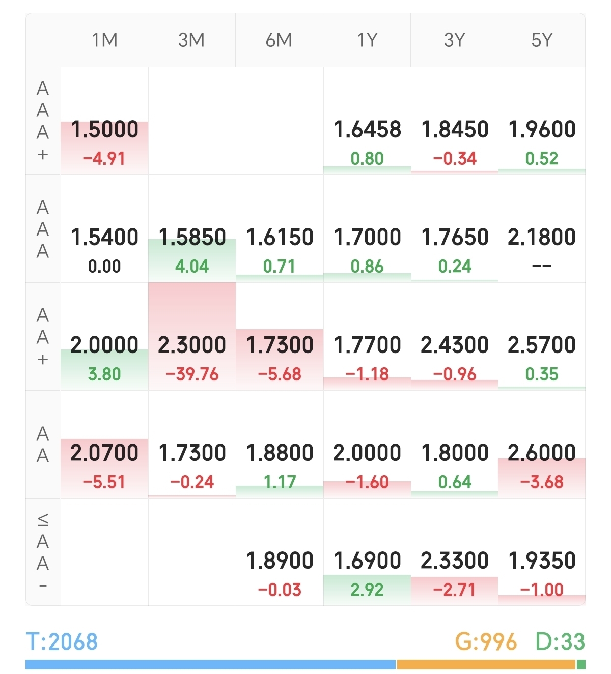Screen dimensions: 611x674
Task: Select the AA+ rating row label
Action: [43, 337]
